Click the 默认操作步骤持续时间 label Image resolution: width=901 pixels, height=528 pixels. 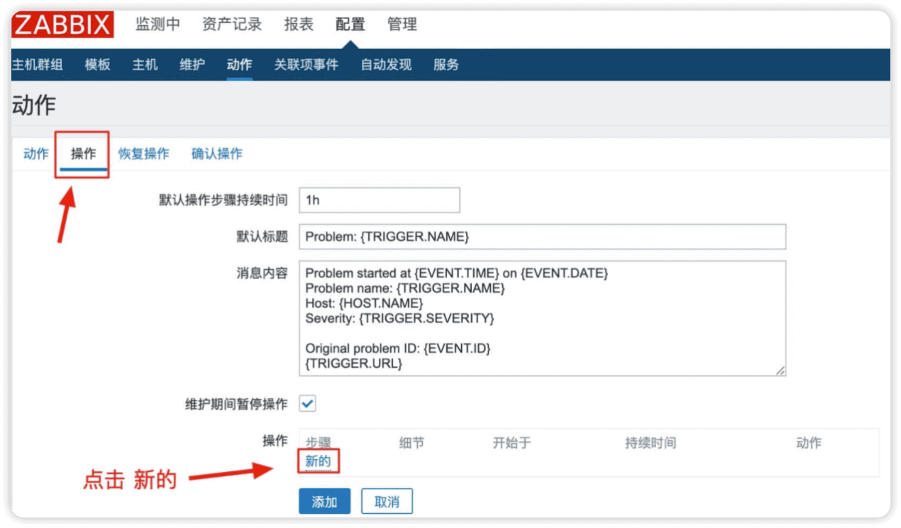223,200
